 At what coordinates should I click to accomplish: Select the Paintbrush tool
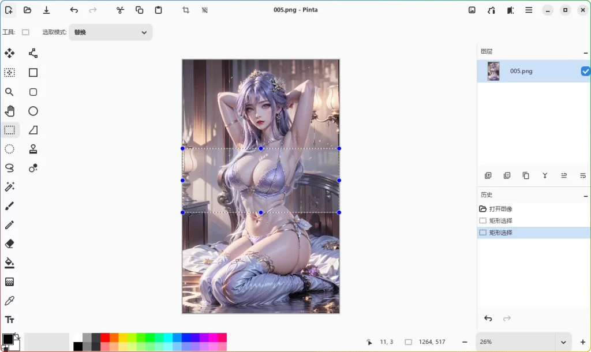coord(9,205)
